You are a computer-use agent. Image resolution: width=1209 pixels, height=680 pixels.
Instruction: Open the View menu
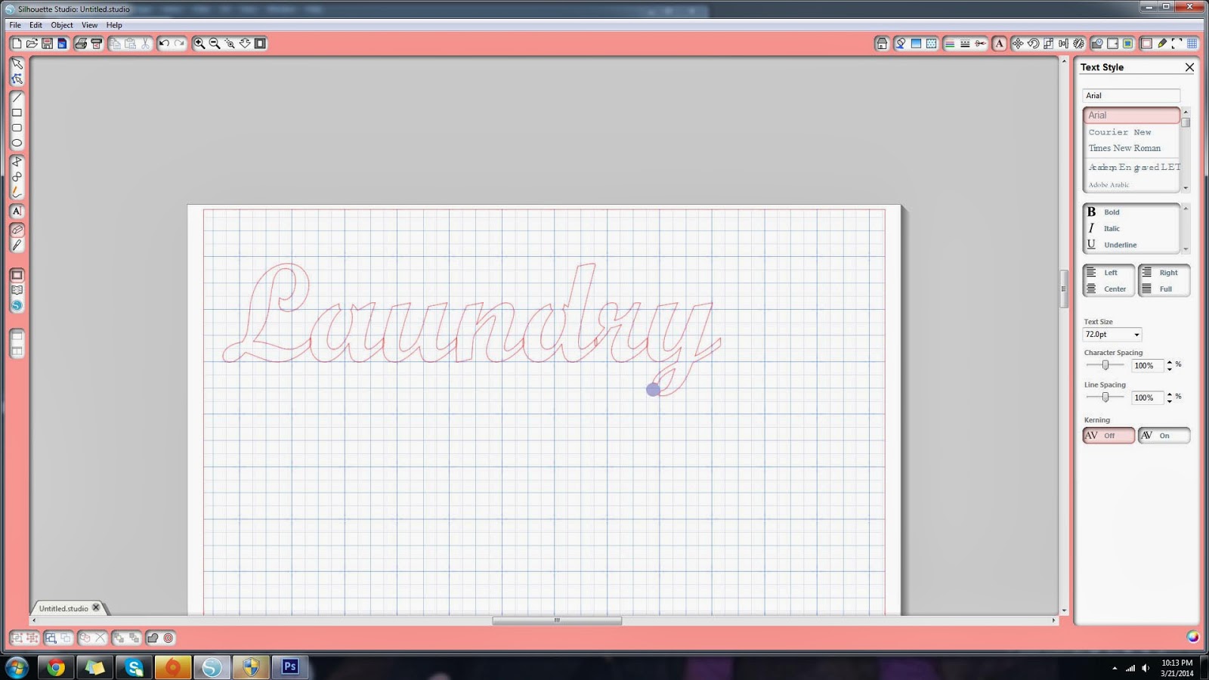click(x=89, y=25)
